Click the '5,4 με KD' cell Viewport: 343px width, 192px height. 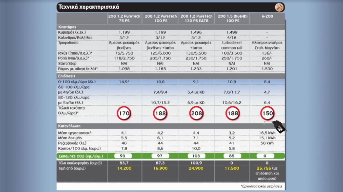coord(196,92)
